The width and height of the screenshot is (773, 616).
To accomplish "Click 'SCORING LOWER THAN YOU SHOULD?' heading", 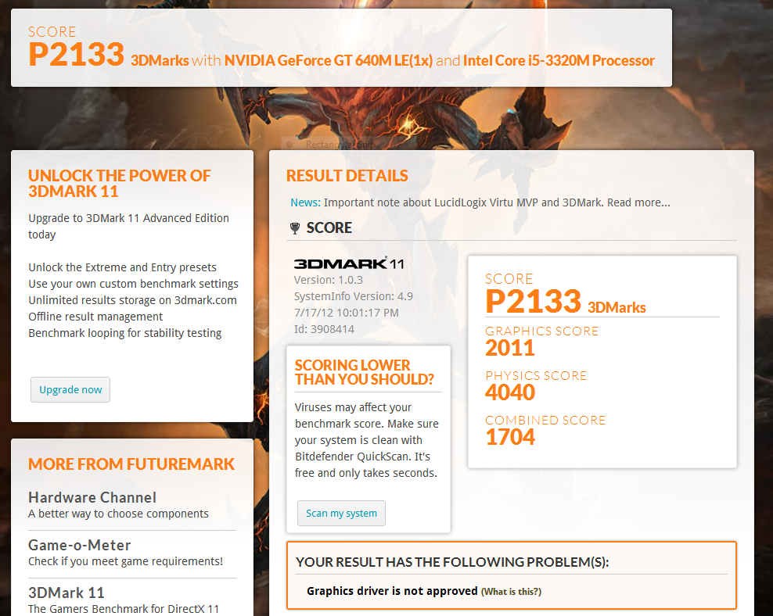I will (x=365, y=372).
